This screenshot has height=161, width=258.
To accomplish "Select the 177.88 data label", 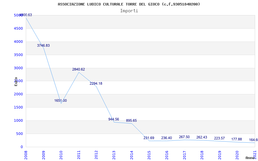I will tap(237, 139).
